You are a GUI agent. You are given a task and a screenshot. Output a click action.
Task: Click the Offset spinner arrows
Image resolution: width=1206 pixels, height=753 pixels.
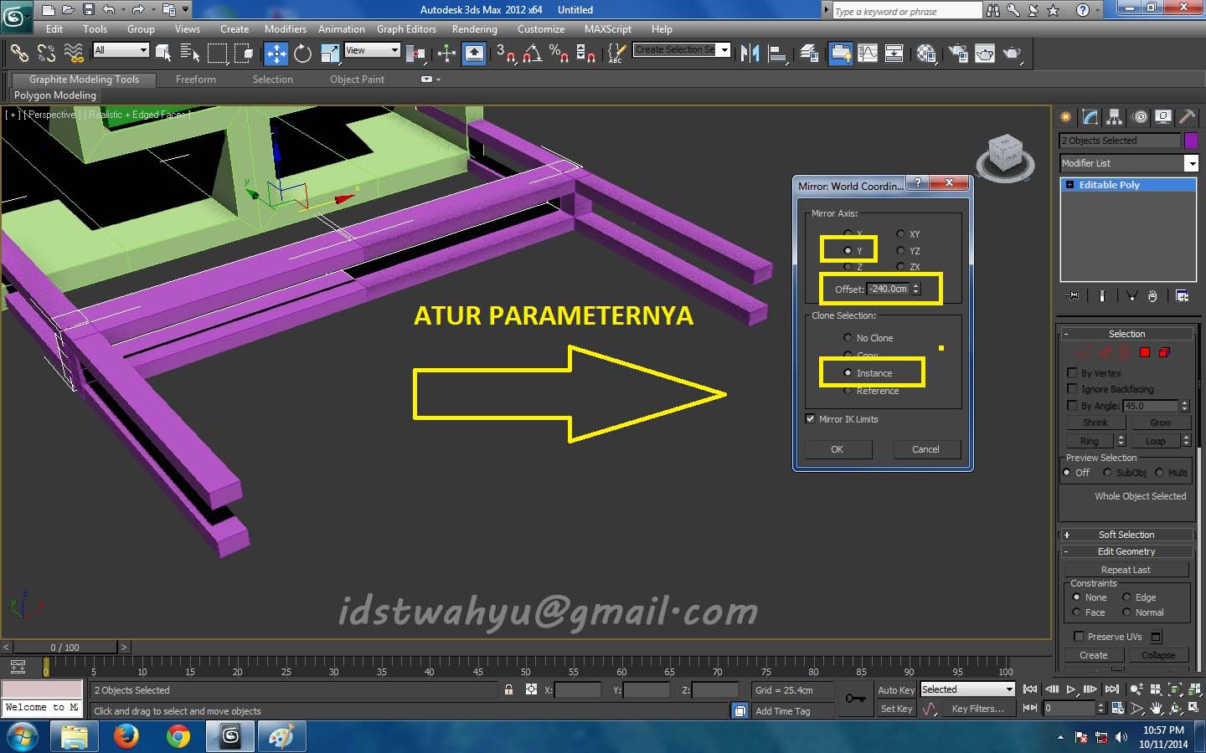pos(915,289)
